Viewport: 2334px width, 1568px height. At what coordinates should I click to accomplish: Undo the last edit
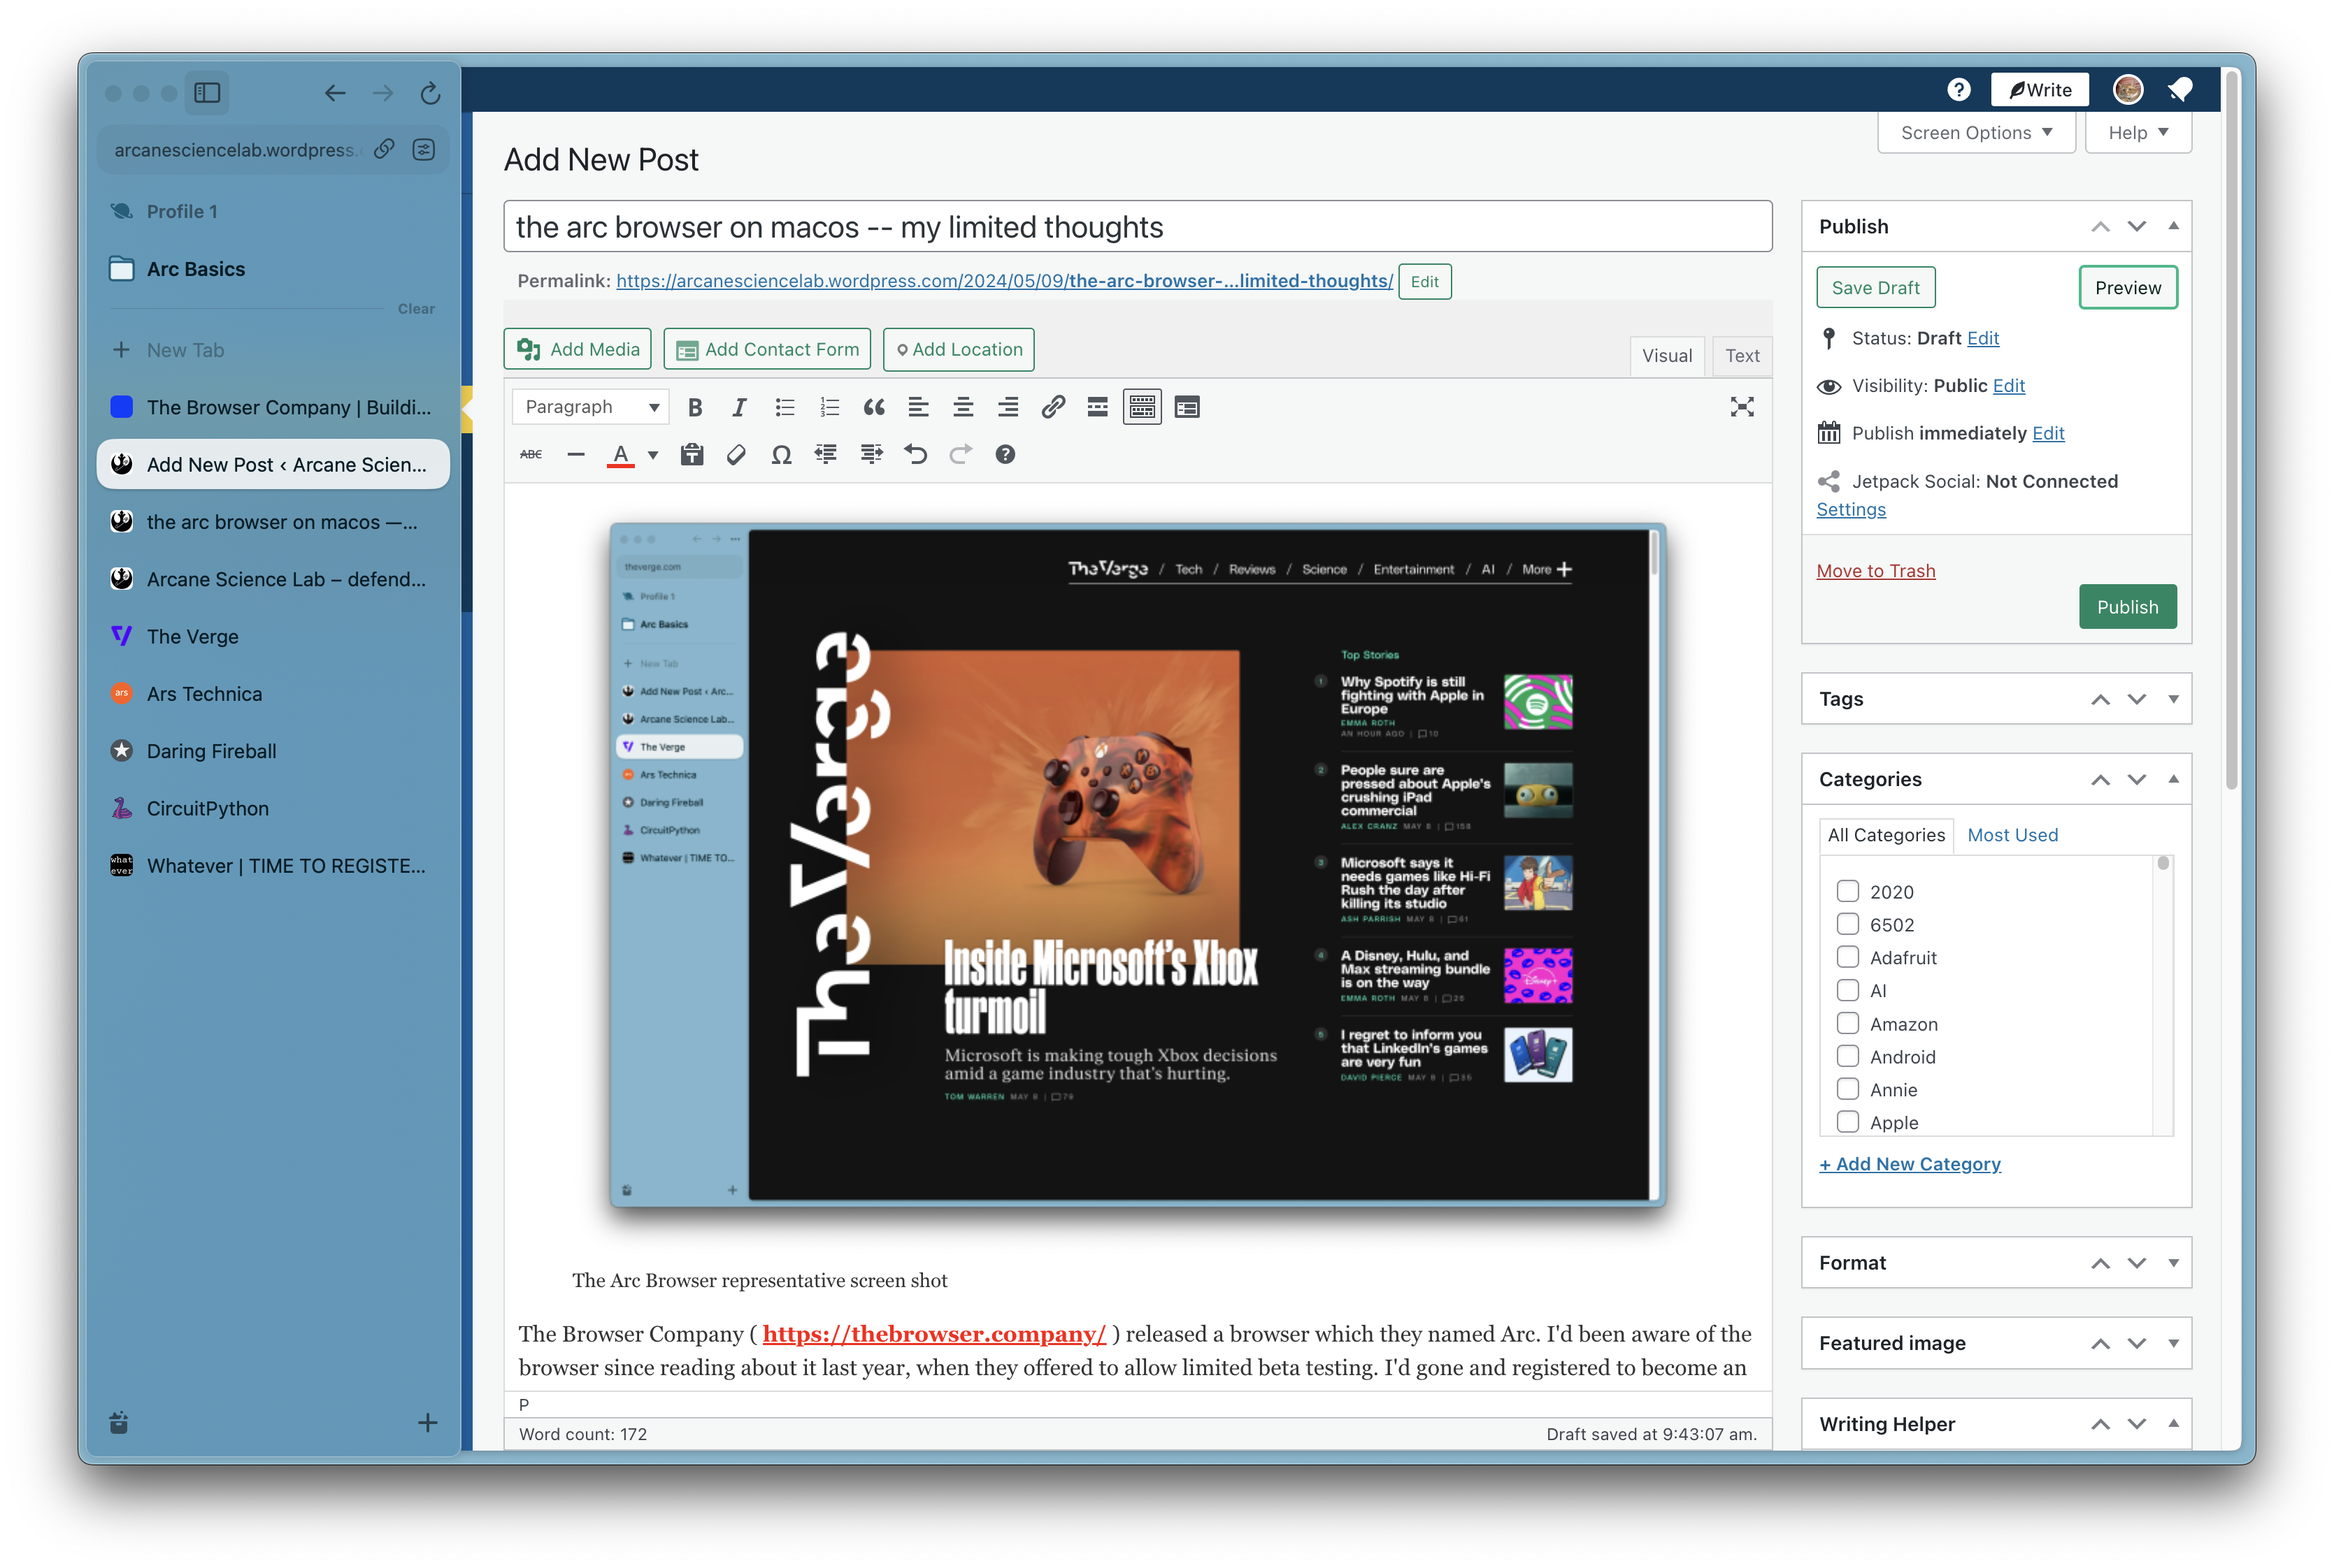(x=915, y=455)
